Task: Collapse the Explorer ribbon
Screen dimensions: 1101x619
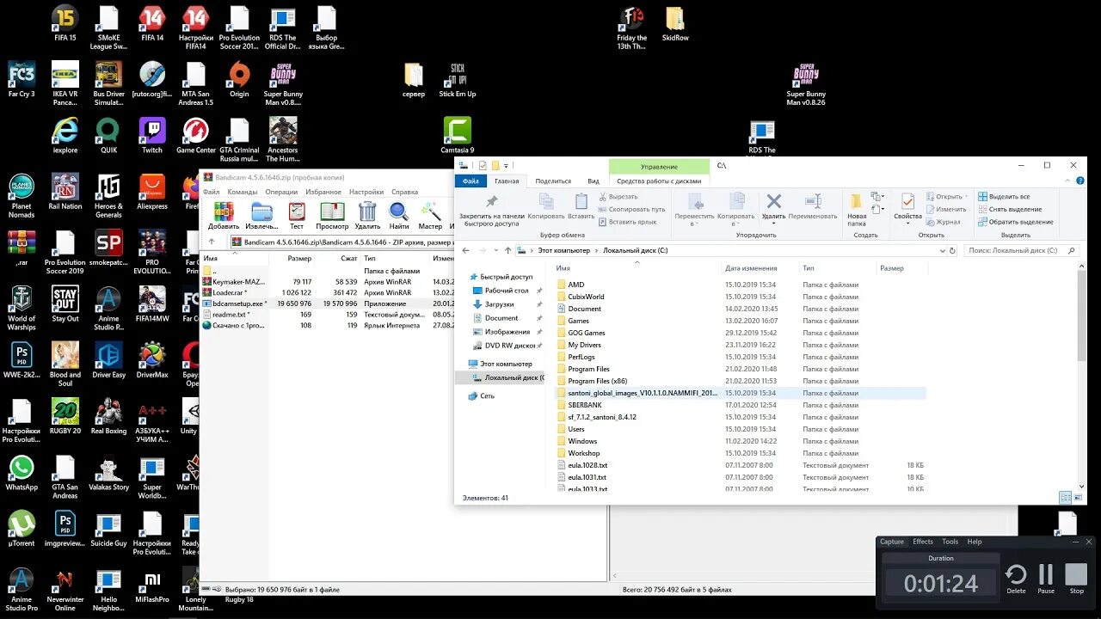Action: point(1069,181)
